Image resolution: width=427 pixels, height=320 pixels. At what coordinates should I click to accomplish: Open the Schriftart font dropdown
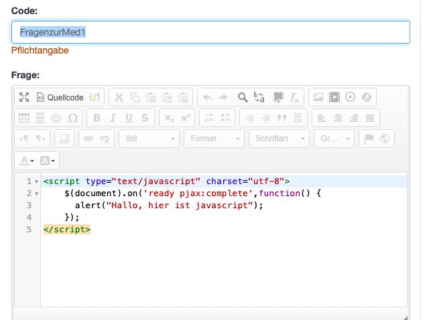279,139
